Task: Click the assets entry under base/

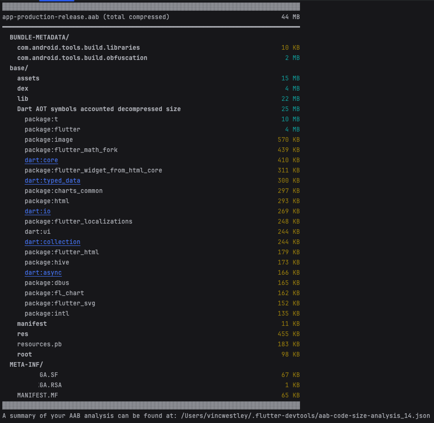Action: point(28,79)
